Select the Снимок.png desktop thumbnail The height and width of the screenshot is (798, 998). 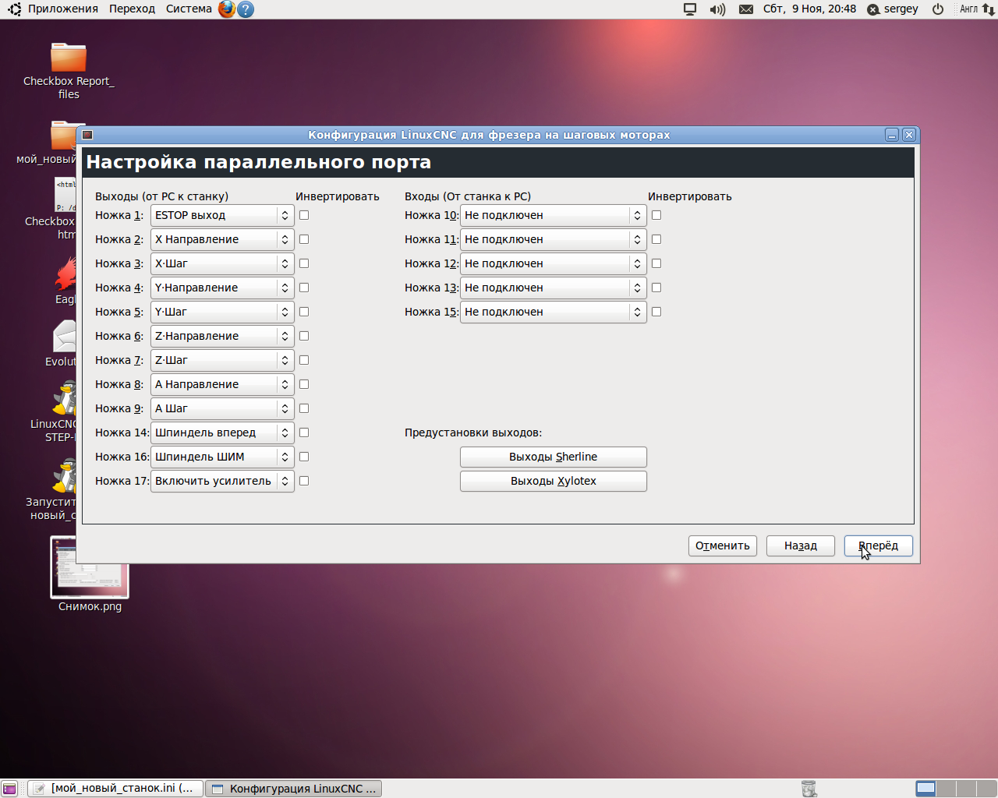pyautogui.click(x=90, y=574)
